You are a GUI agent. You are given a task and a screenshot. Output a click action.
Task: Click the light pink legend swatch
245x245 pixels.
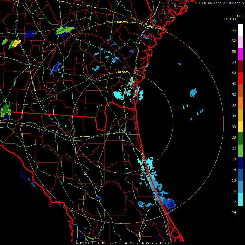click(x=240, y=42)
